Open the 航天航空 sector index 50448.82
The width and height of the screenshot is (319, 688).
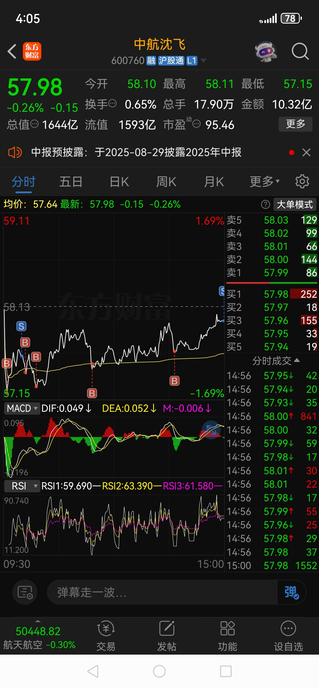click(x=39, y=638)
